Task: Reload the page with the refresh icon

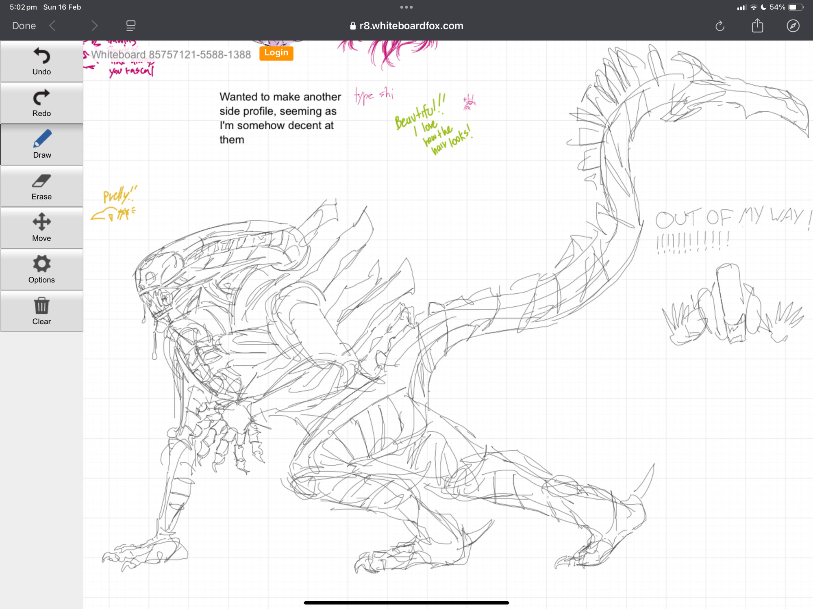Action: click(720, 26)
